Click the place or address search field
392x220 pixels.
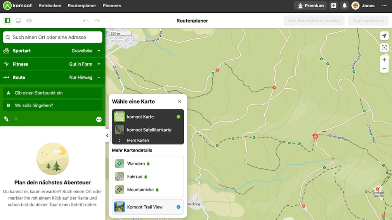[x=52, y=37]
